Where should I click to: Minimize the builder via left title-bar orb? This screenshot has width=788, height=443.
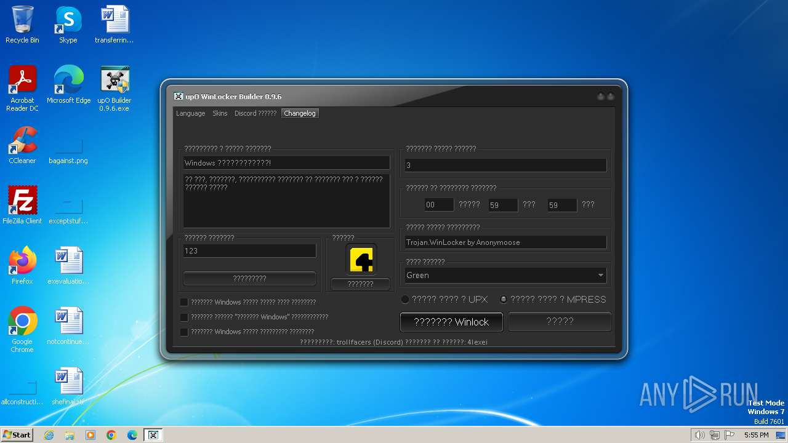[x=601, y=97]
